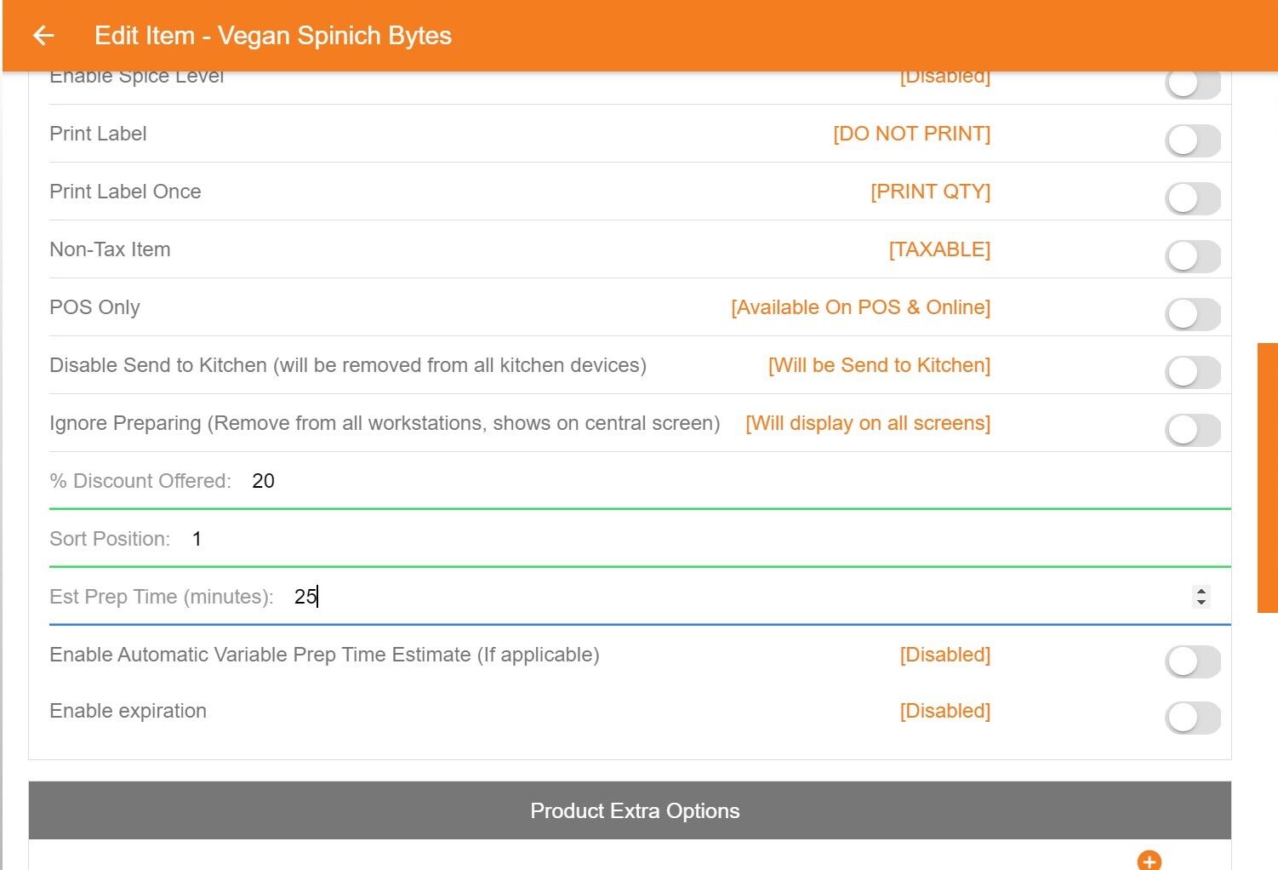This screenshot has height=870, width=1278.
Task: Toggle the Ignore Preparing switch
Action: [1192, 430]
